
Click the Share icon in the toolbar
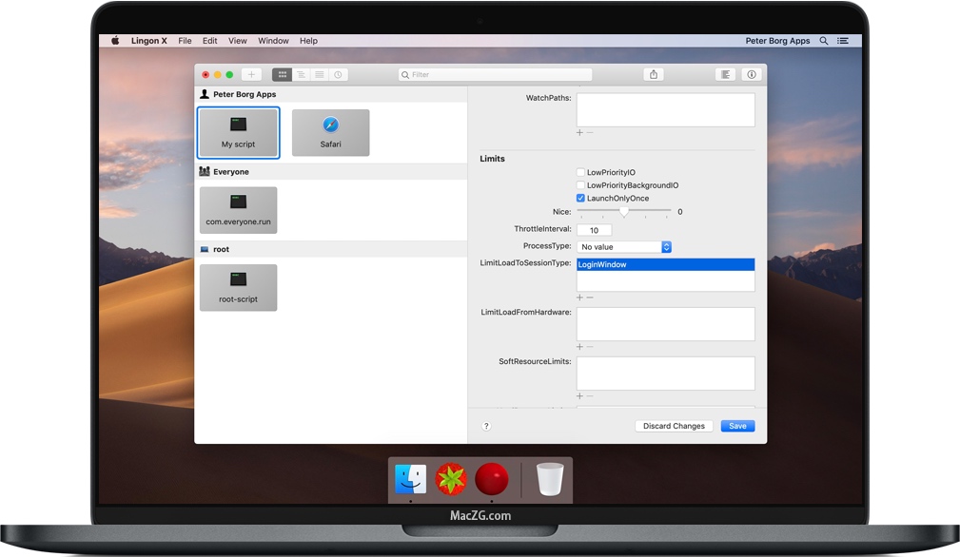[653, 73]
